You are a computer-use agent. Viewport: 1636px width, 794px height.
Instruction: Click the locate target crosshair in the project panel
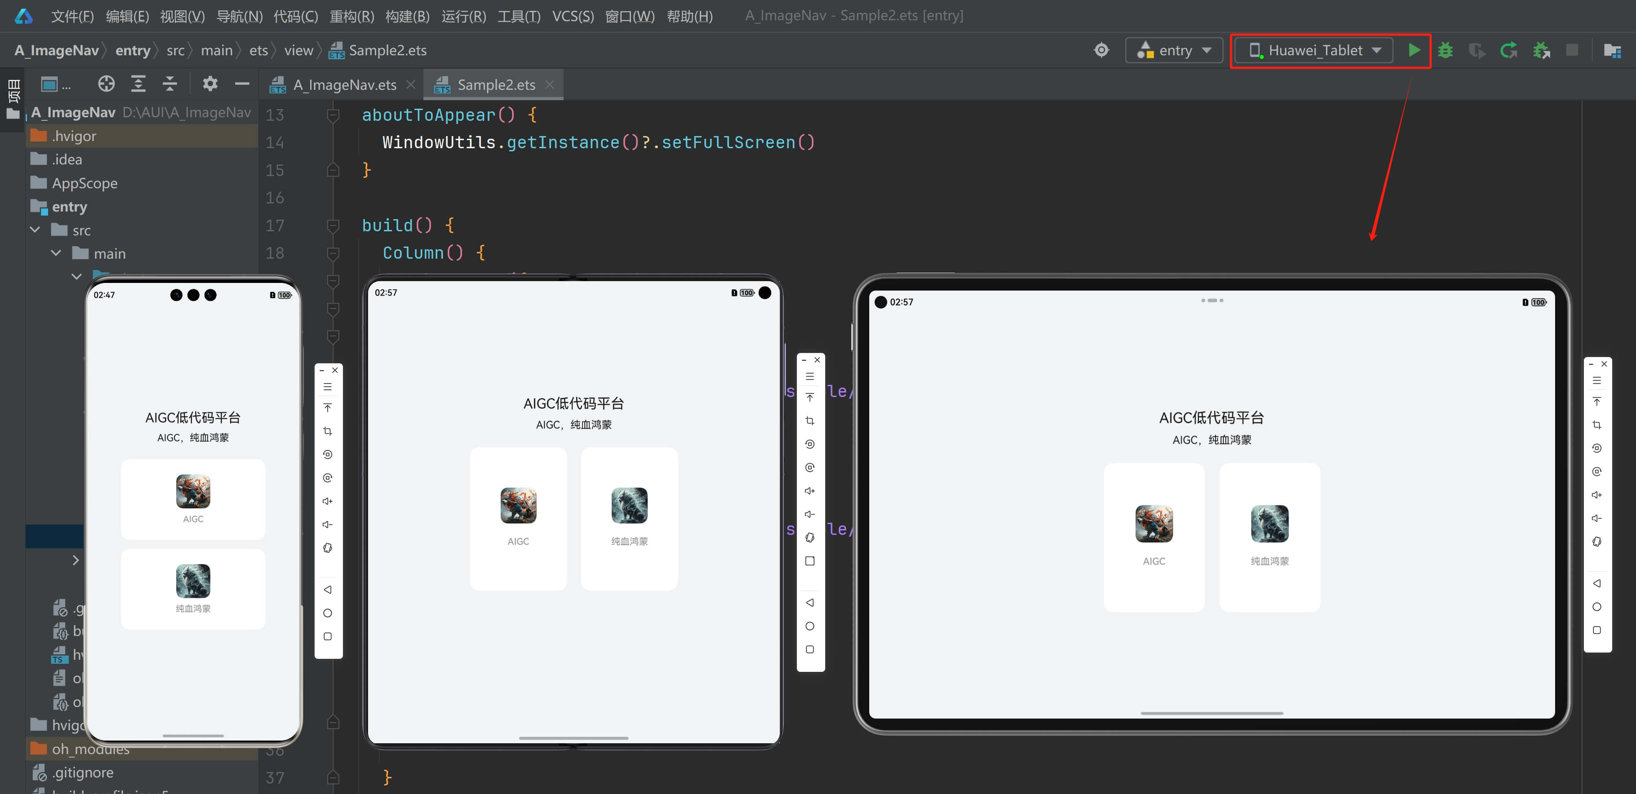(x=106, y=84)
